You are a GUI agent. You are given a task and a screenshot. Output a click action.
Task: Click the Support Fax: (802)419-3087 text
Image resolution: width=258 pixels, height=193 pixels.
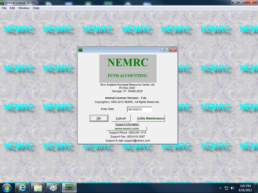point(127,137)
